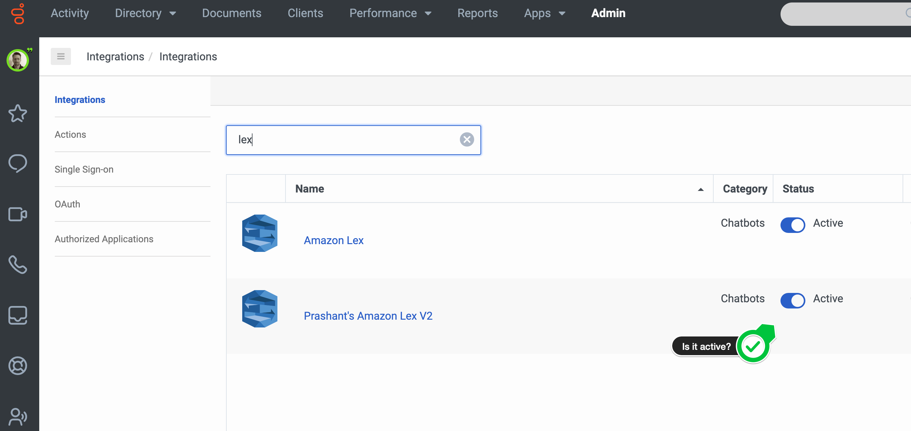Go to the Documents menu item

(232, 13)
